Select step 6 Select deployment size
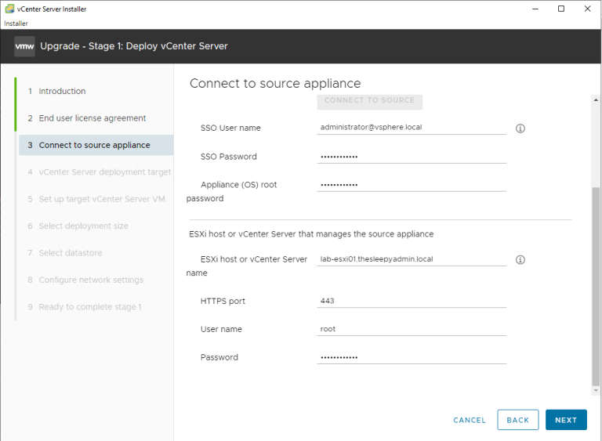This screenshot has width=602, height=441. [x=78, y=226]
